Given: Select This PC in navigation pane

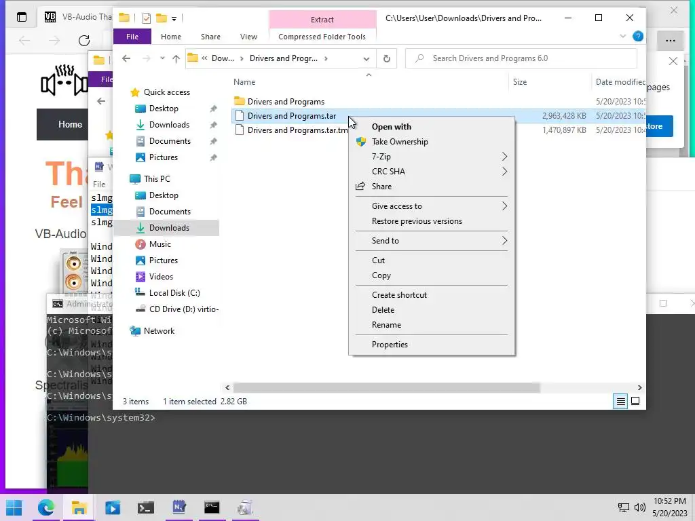Looking at the screenshot, I should (157, 179).
